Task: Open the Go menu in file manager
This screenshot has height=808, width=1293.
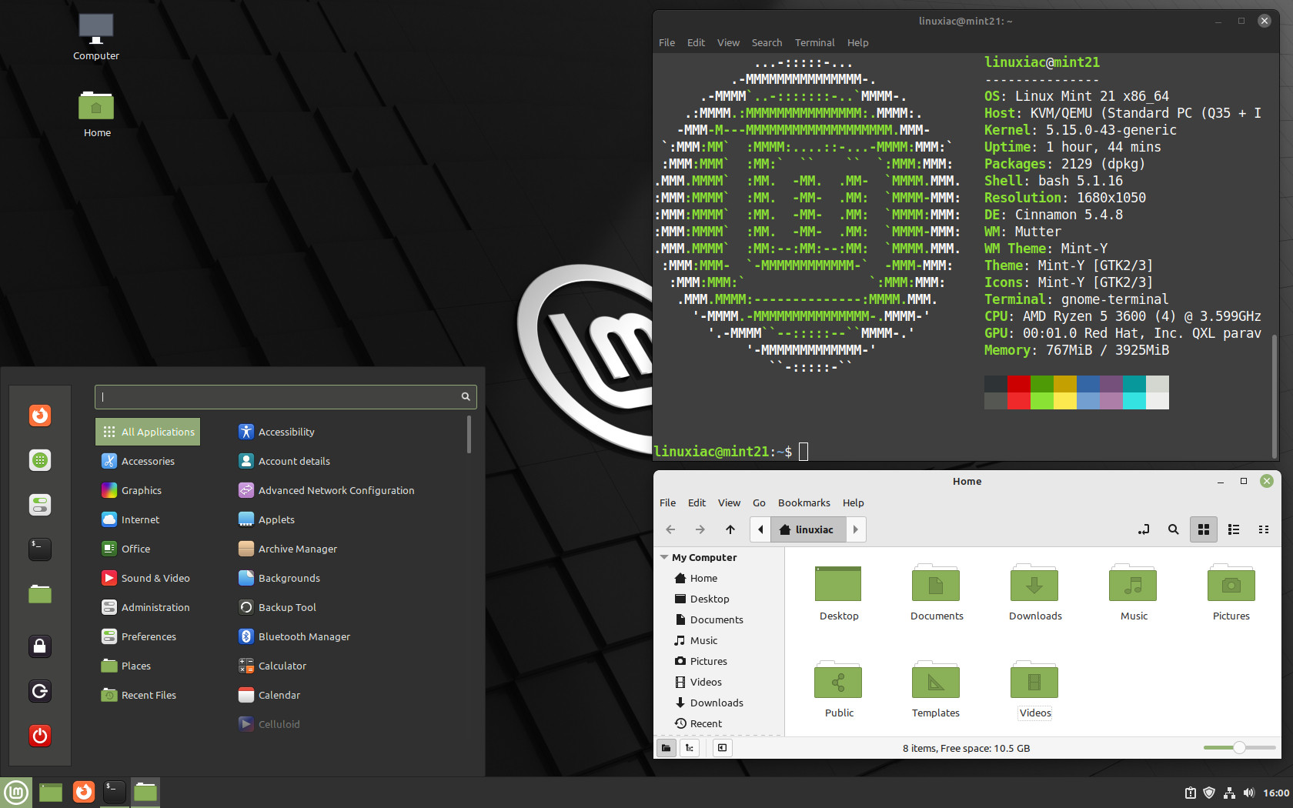Action: (759, 502)
